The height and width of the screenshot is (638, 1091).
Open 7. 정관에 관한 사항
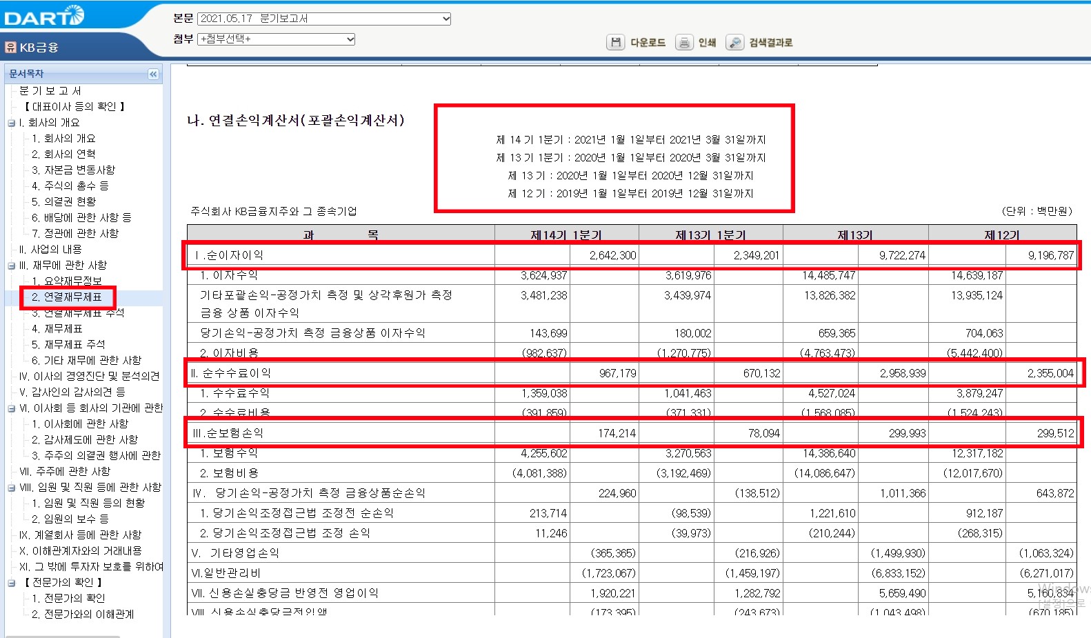click(x=75, y=233)
